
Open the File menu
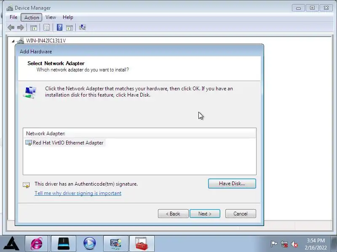tap(13, 17)
